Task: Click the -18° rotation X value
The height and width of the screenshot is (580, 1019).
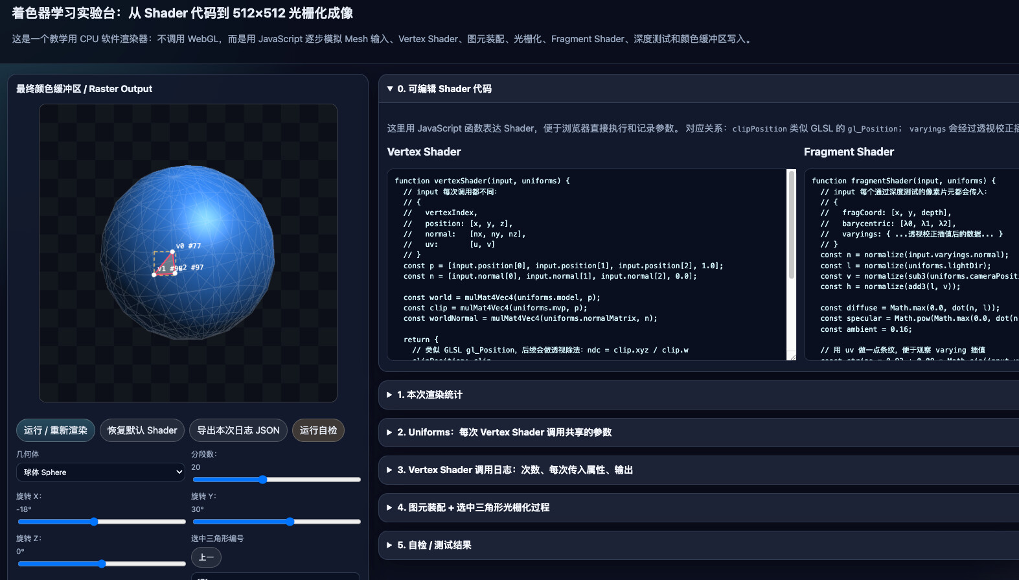Action: [x=24, y=509]
